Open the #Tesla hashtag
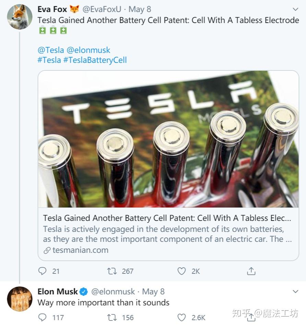The image size is (306, 326). (x=49, y=60)
